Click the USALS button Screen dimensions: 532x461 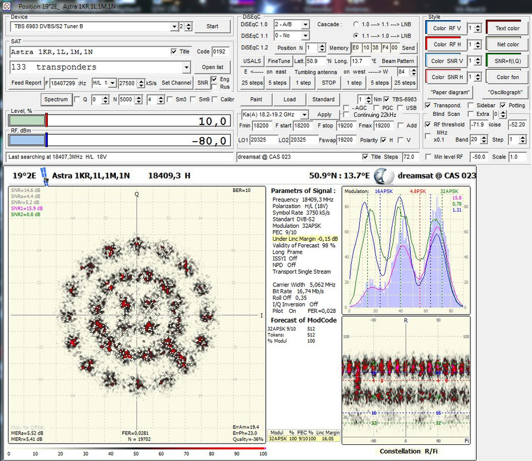pos(252,61)
